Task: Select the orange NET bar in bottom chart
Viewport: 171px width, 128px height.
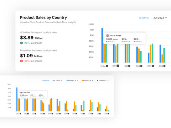Action: (x=74, y=106)
